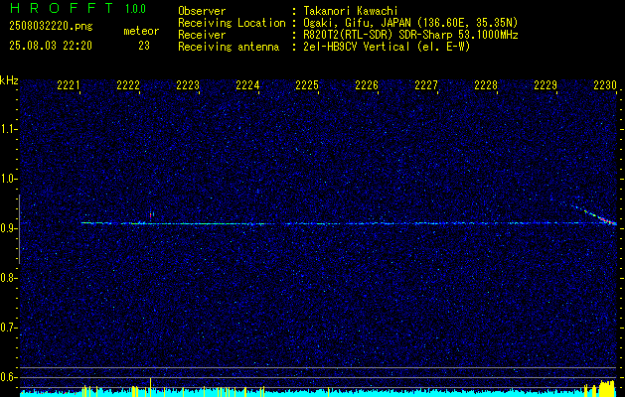Click the Observer field label
The height and width of the screenshot is (397, 625).
point(202,11)
